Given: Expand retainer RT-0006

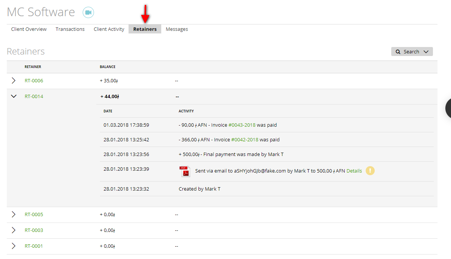Looking at the screenshot, I should [14, 80].
